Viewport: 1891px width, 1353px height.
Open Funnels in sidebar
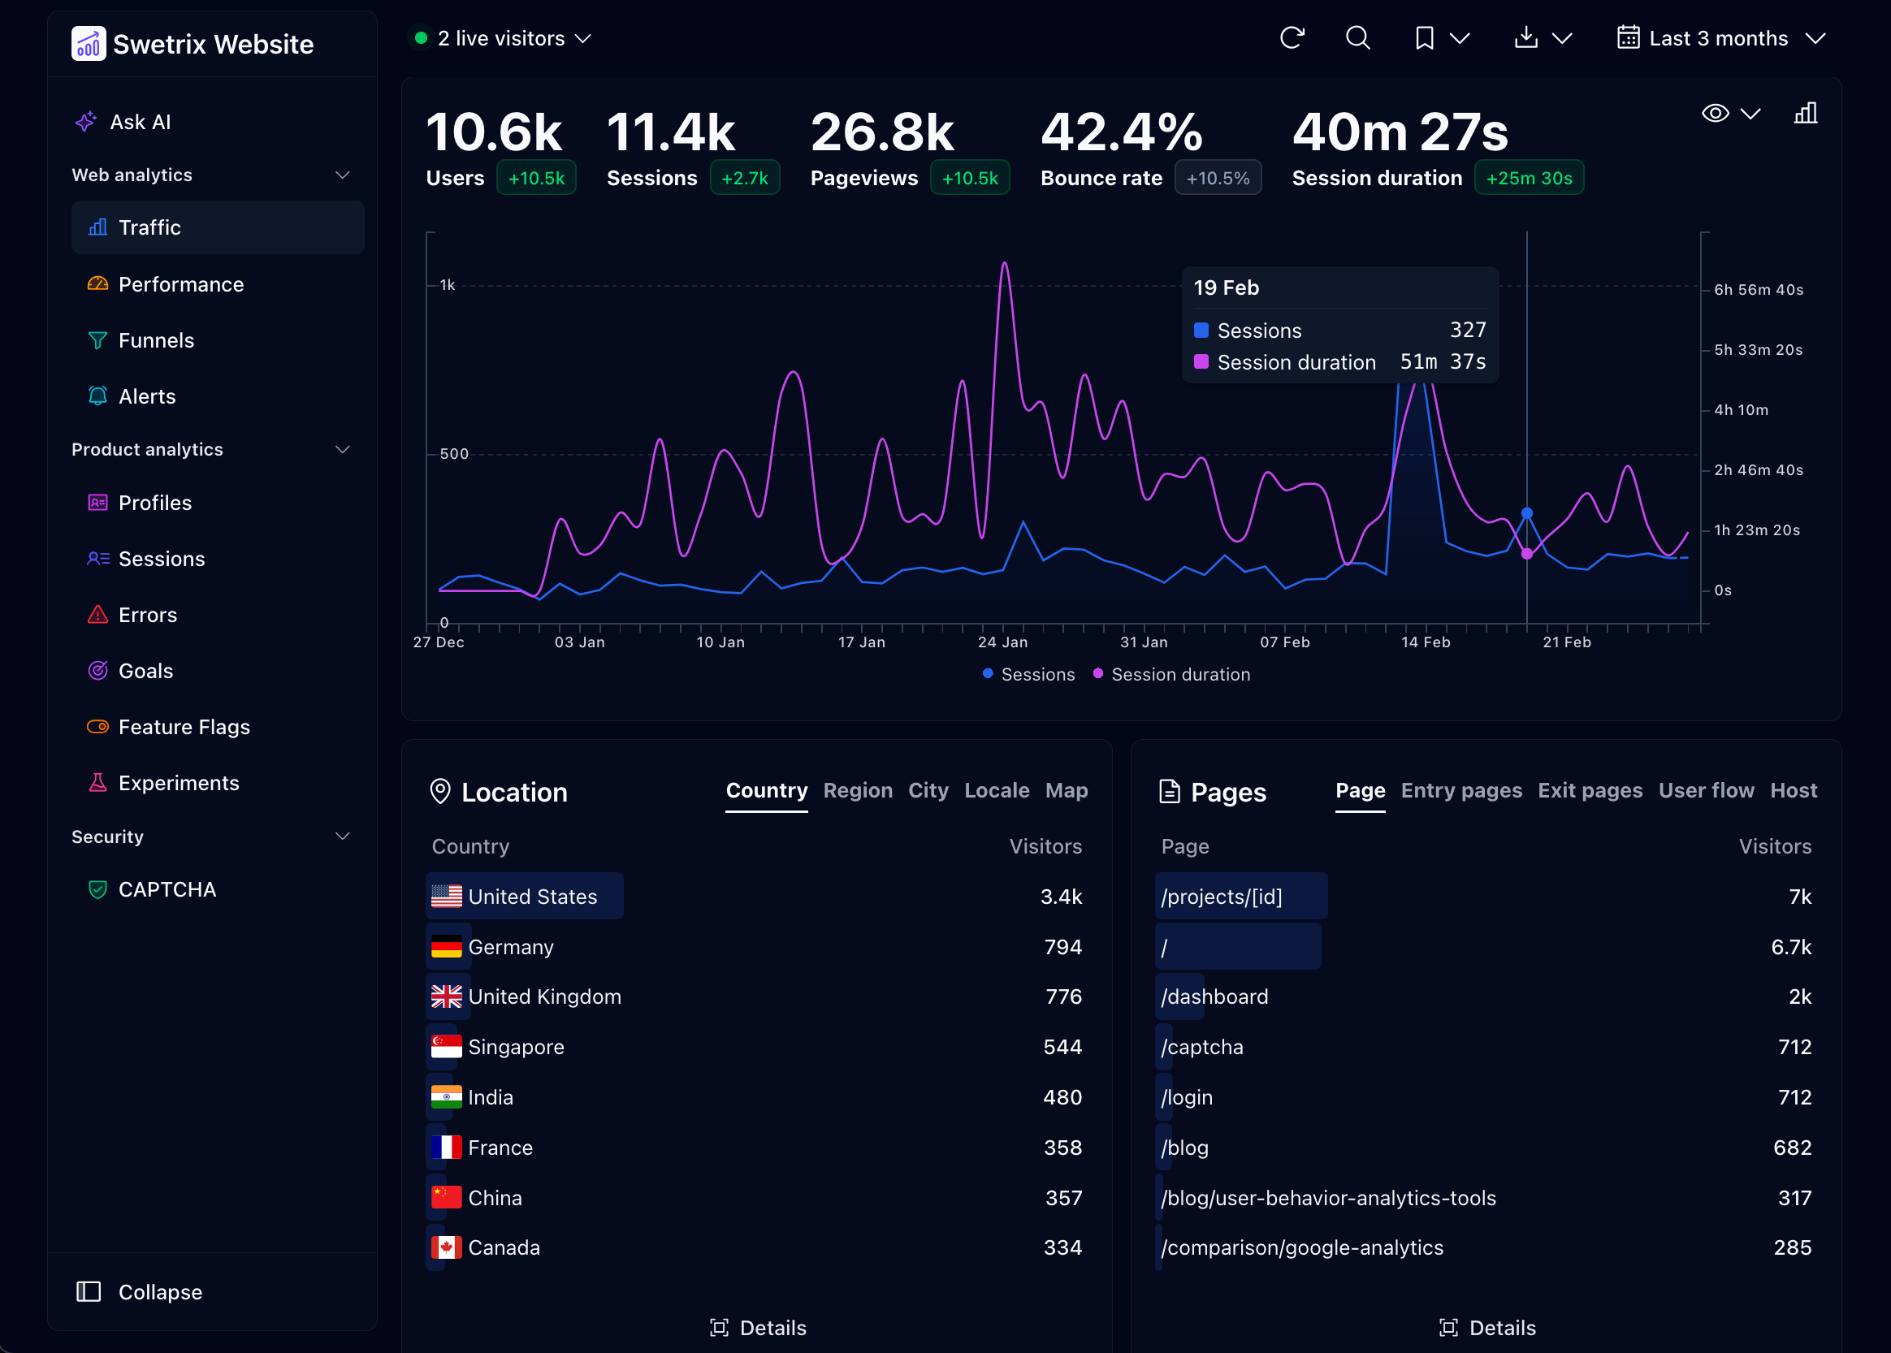218,340
